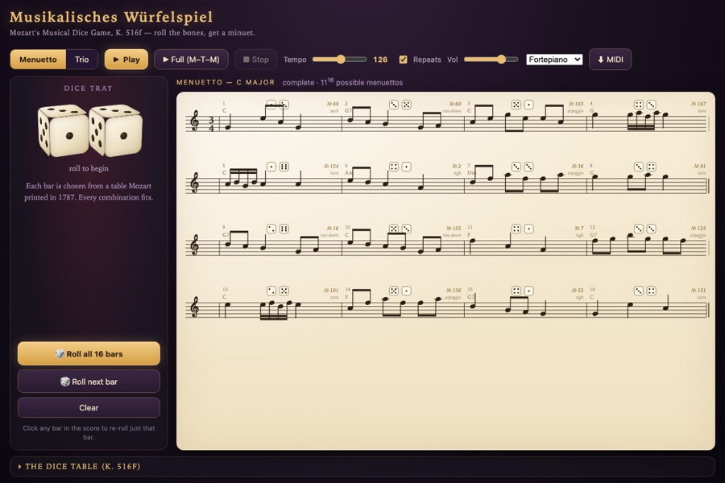Image resolution: width=725 pixels, height=483 pixels.
Task: Click the № 167 label
Action: pos(698,104)
